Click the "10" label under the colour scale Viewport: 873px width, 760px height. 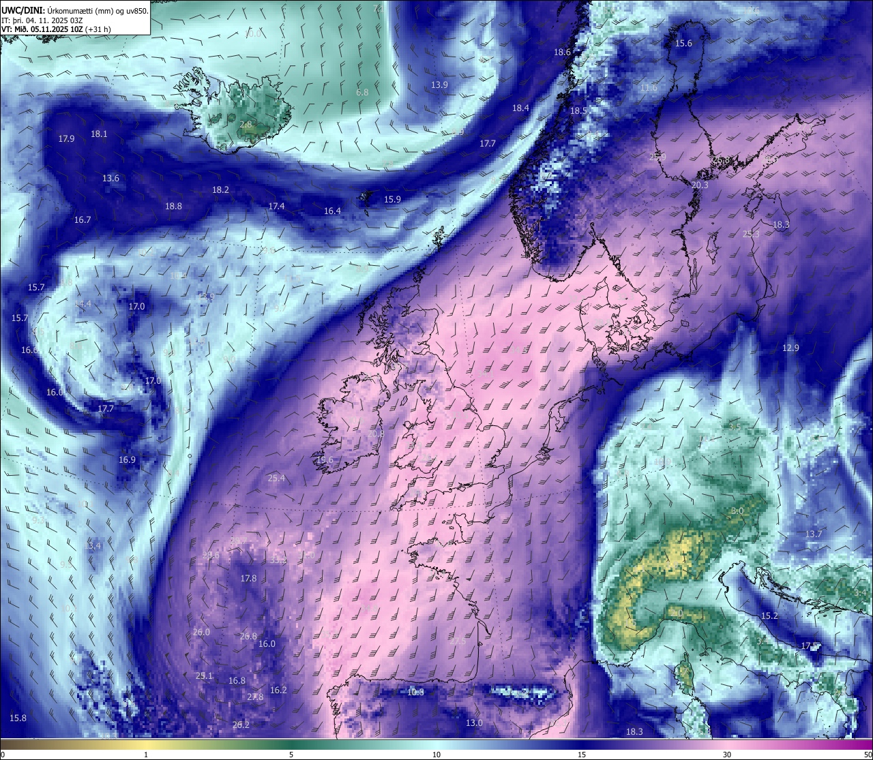click(x=436, y=755)
